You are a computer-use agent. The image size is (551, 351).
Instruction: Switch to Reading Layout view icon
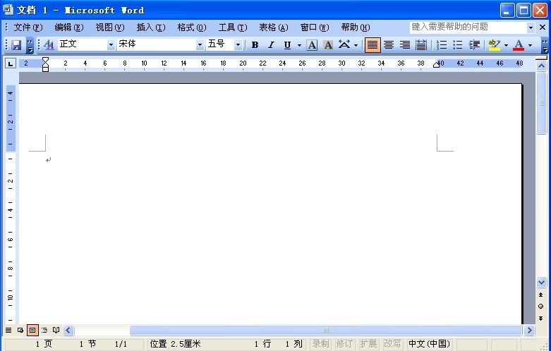click(x=56, y=331)
